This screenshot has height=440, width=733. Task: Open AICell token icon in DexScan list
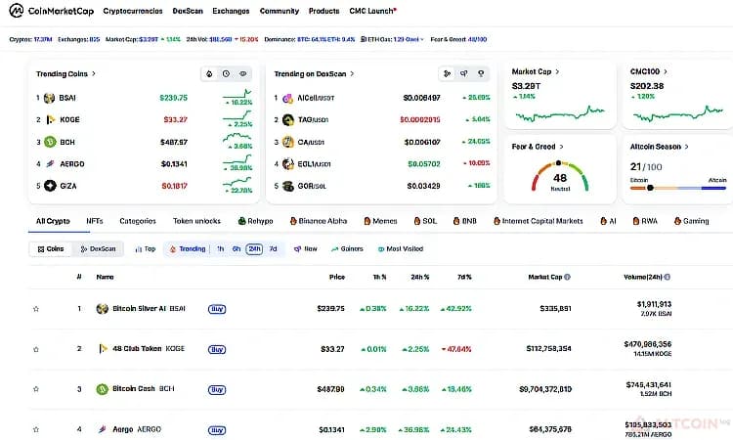288,98
